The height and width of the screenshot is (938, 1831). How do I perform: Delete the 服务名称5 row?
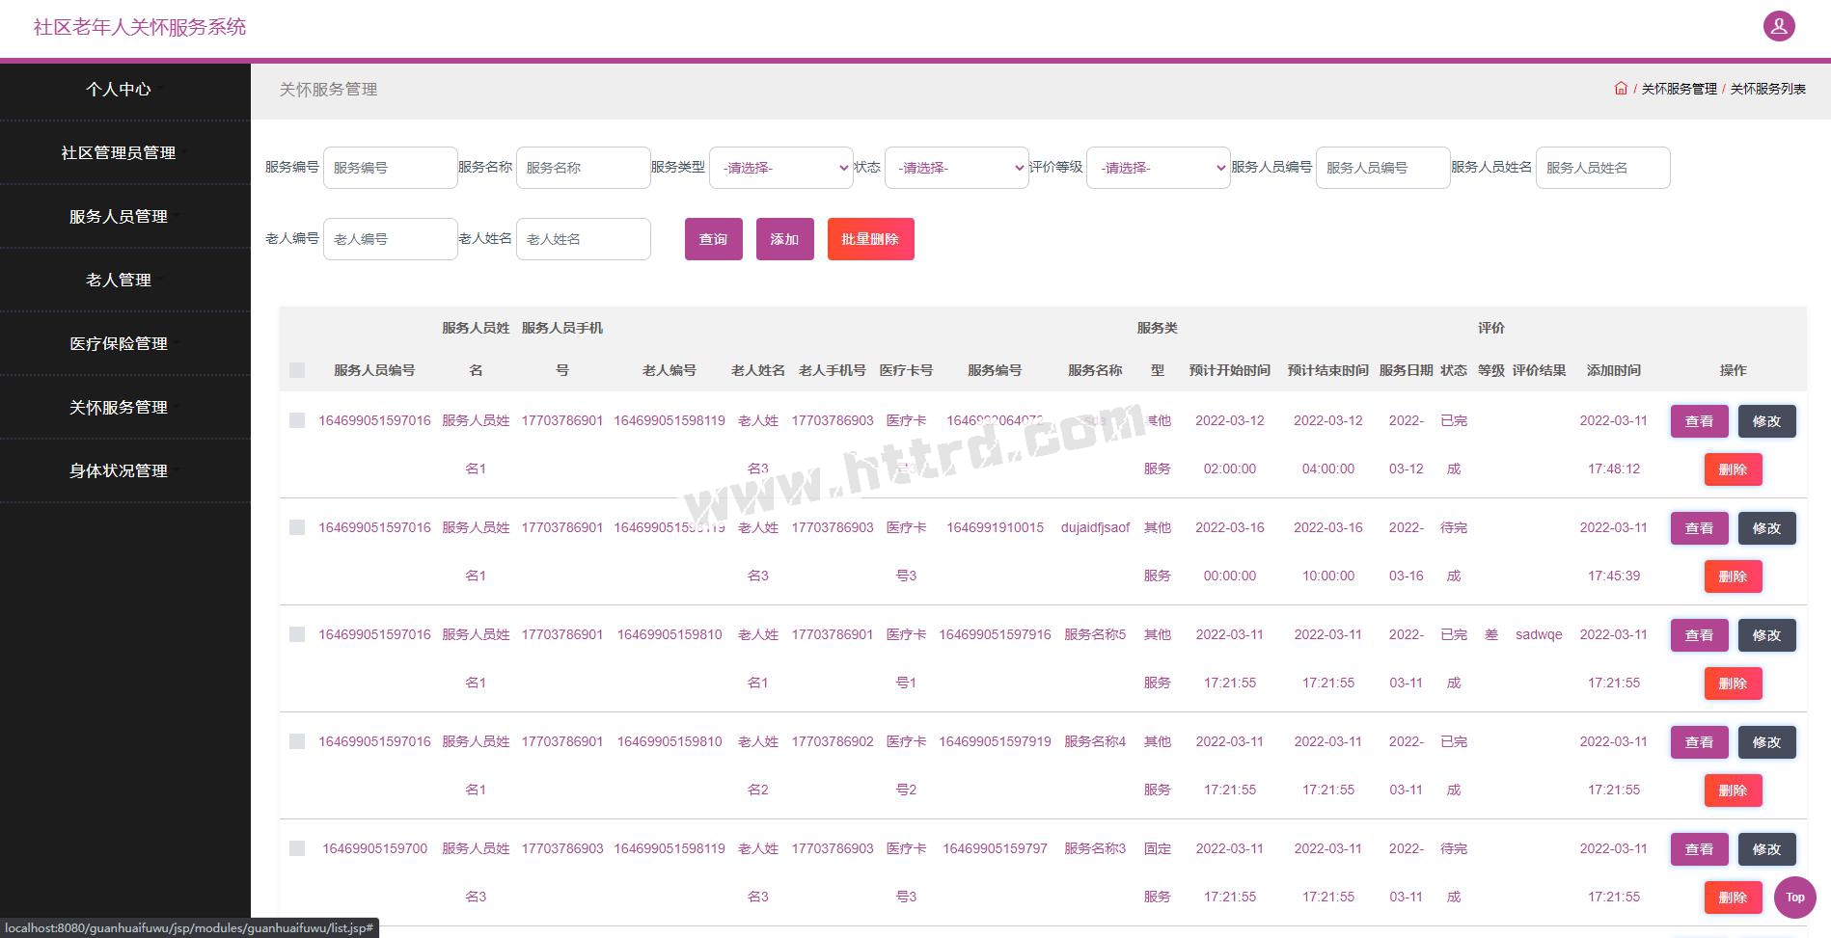[x=1734, y=683]
